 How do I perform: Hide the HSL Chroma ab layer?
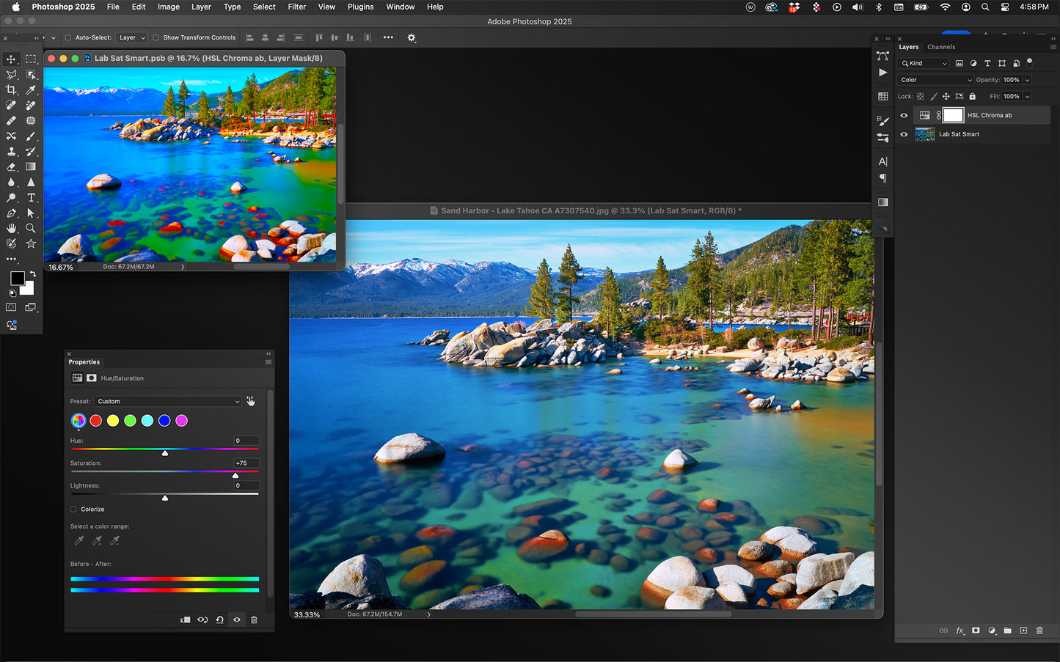tap(904, 115)
